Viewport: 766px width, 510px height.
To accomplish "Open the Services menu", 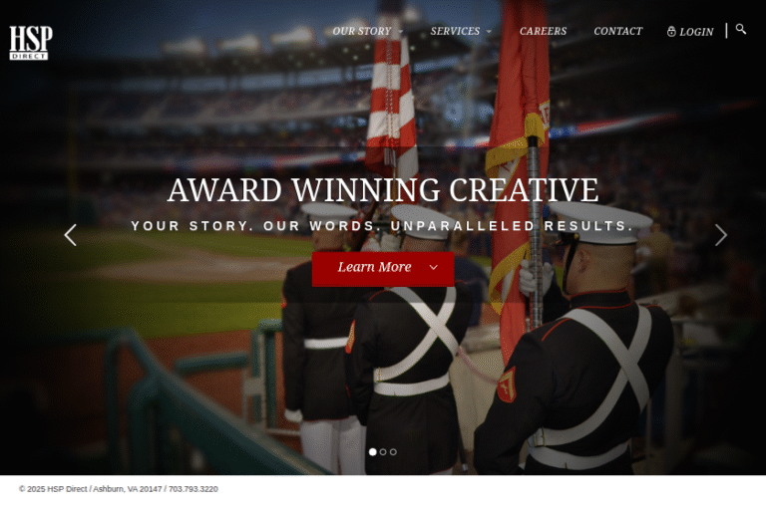I will [x=455, y=31].
